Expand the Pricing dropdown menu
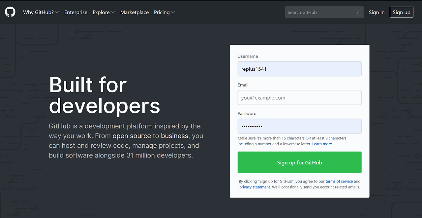 coord(165,12)
